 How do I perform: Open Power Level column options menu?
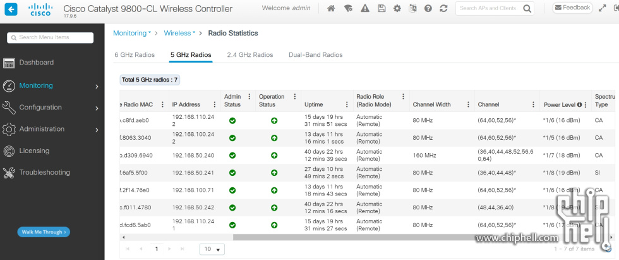[586, 105]
